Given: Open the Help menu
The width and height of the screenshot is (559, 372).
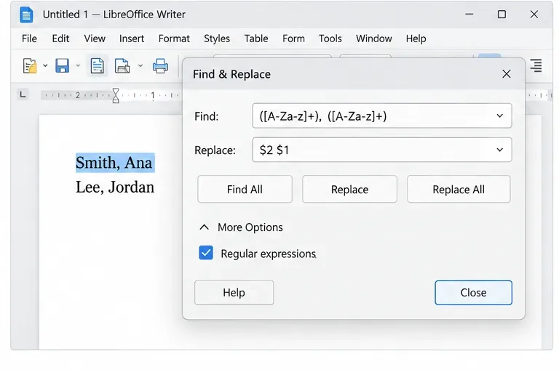Looking at the screenshot, I should tap(416, 39).
